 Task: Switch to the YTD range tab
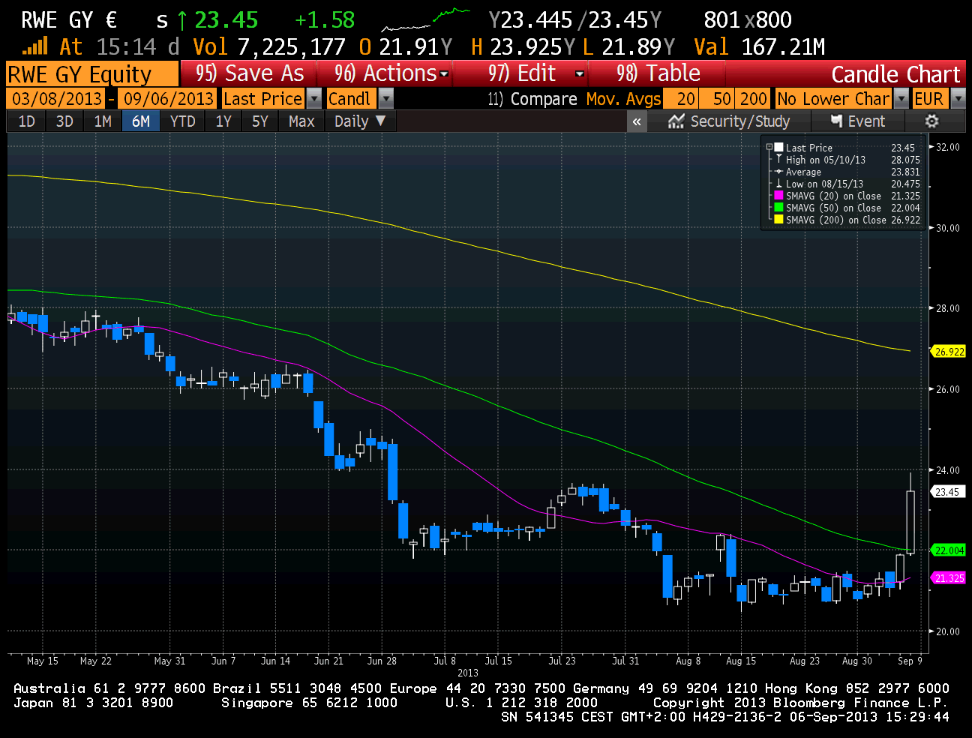pos(182,121)
